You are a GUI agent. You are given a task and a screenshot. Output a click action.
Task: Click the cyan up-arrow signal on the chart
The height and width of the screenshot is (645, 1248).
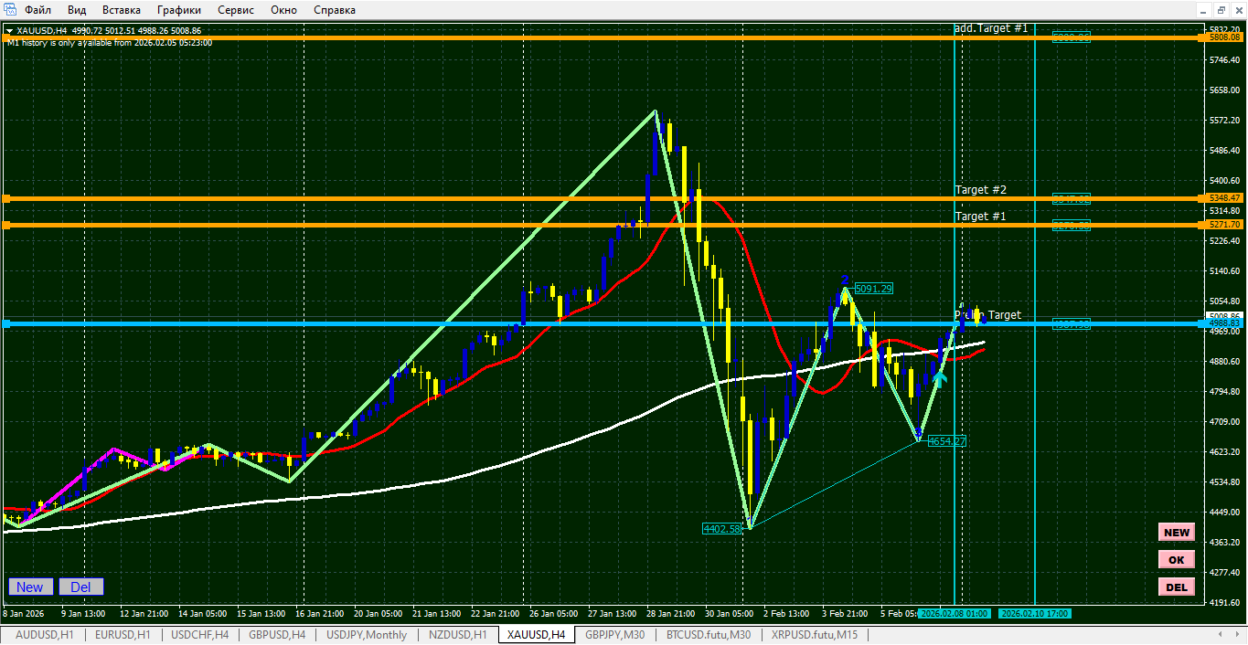pos(939,377)
